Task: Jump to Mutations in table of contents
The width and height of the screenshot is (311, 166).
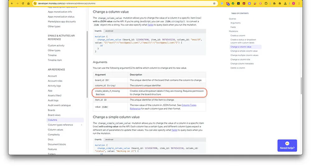Action: [234, 31]
